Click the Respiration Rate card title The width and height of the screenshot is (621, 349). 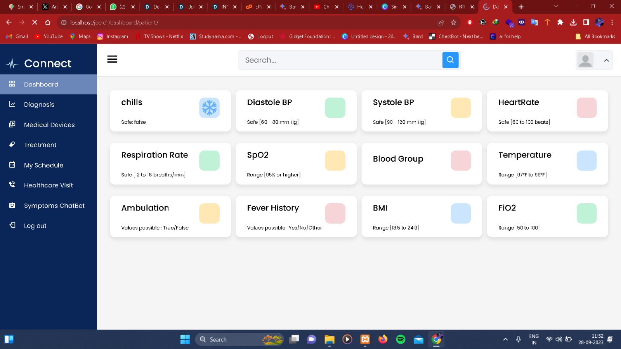(x=154, y=155)
